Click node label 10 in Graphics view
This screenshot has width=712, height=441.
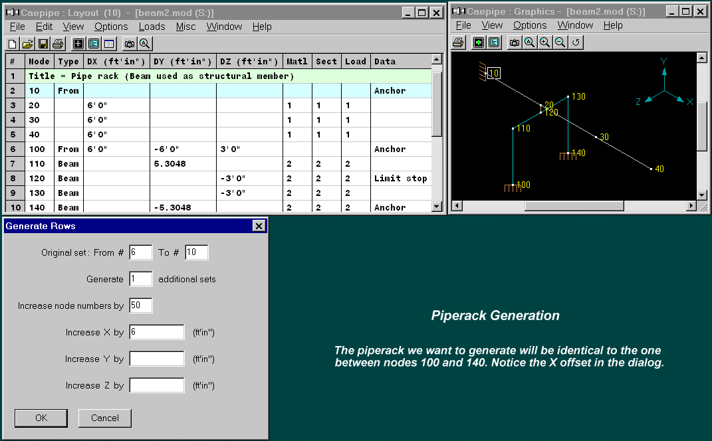494,73
